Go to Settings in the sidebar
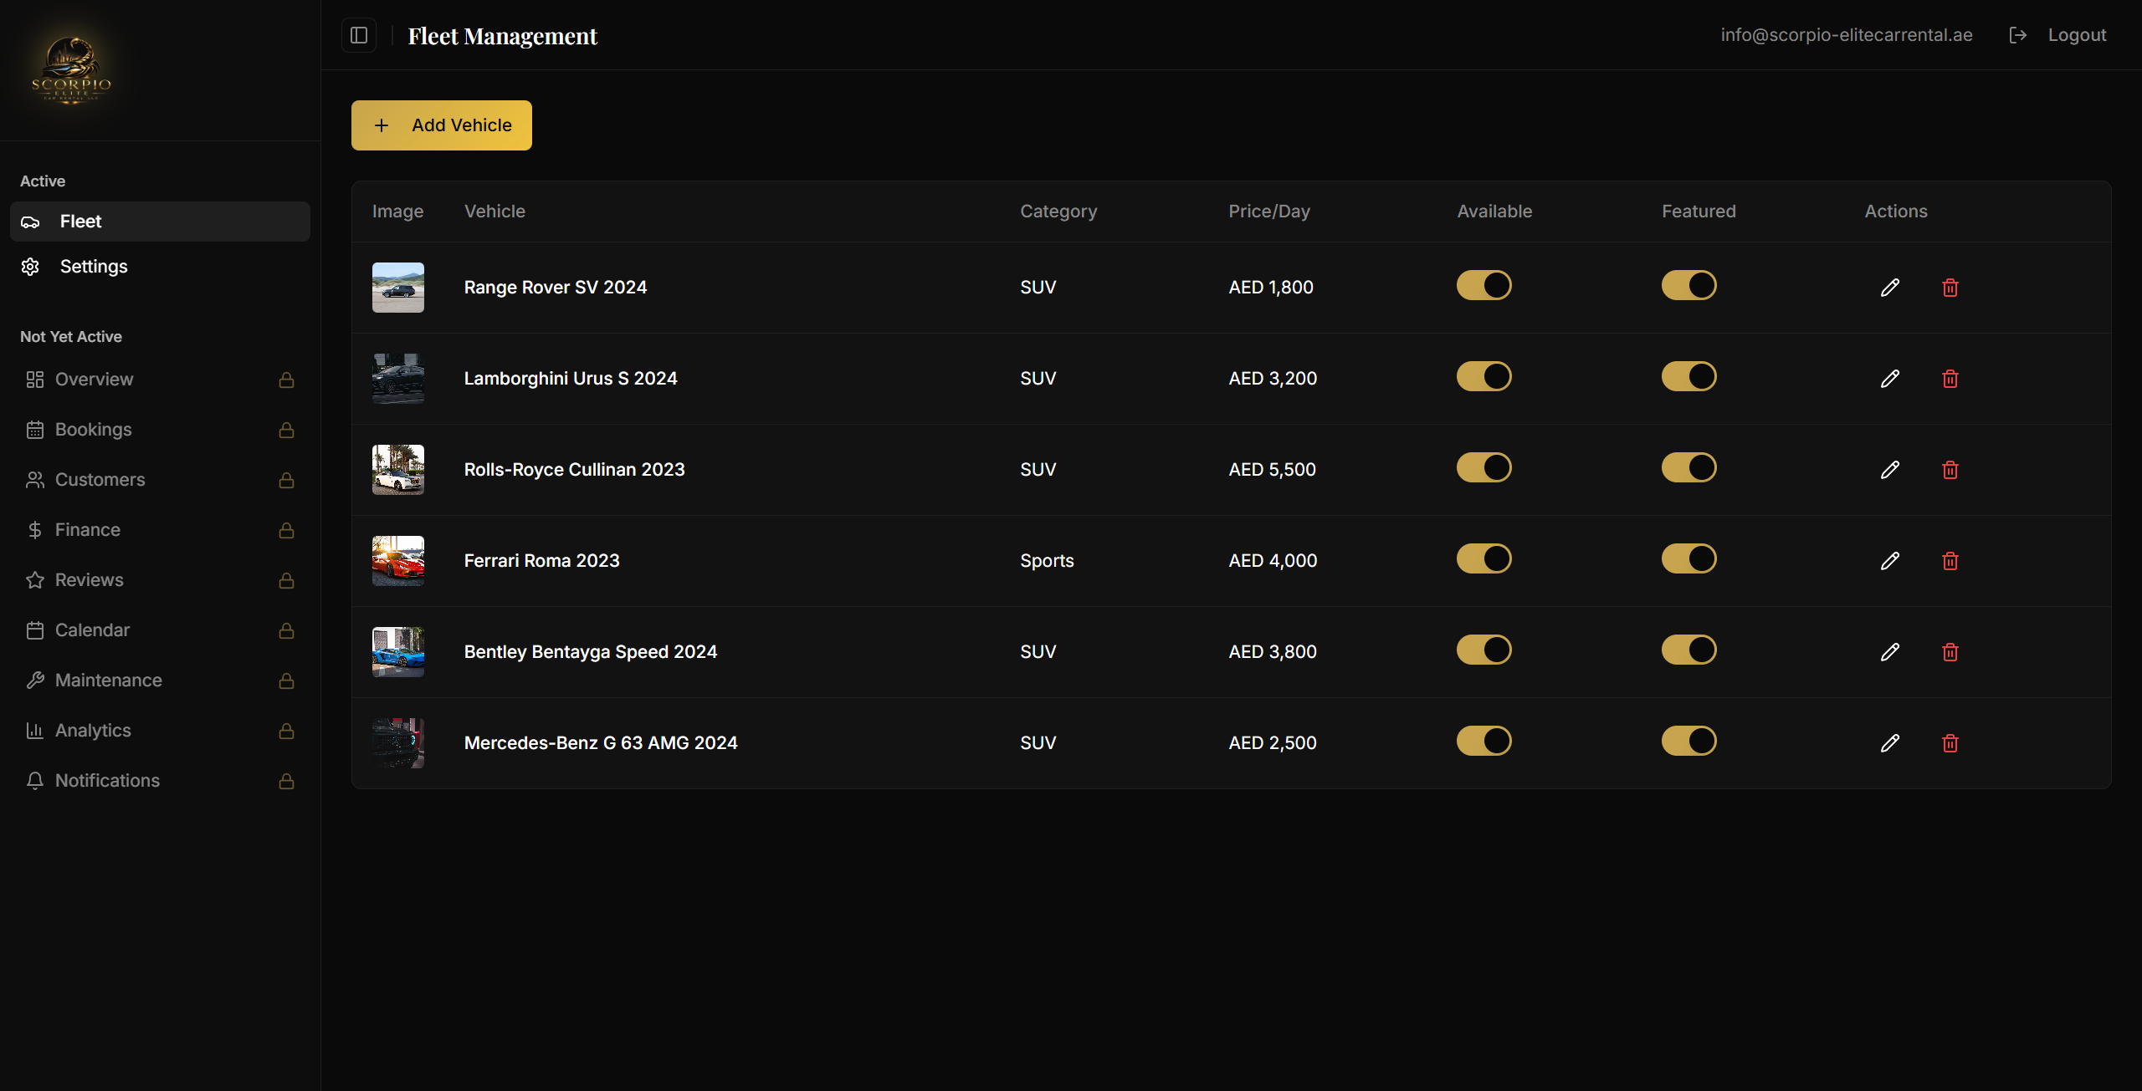 (x=94, y=267)
